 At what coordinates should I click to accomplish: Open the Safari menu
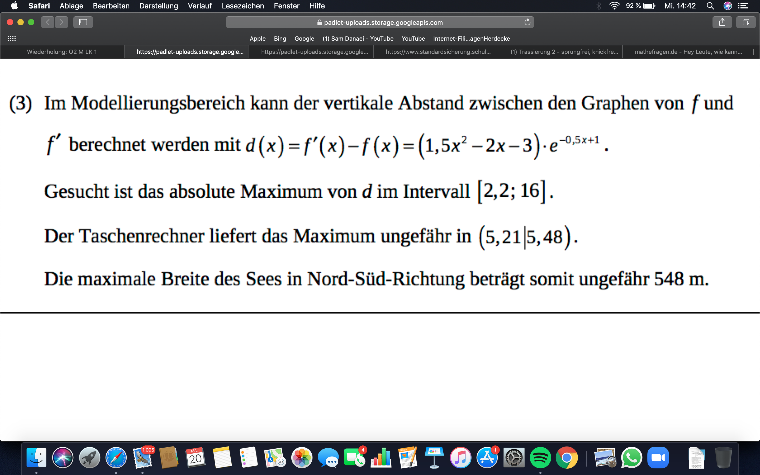point(39,6)
